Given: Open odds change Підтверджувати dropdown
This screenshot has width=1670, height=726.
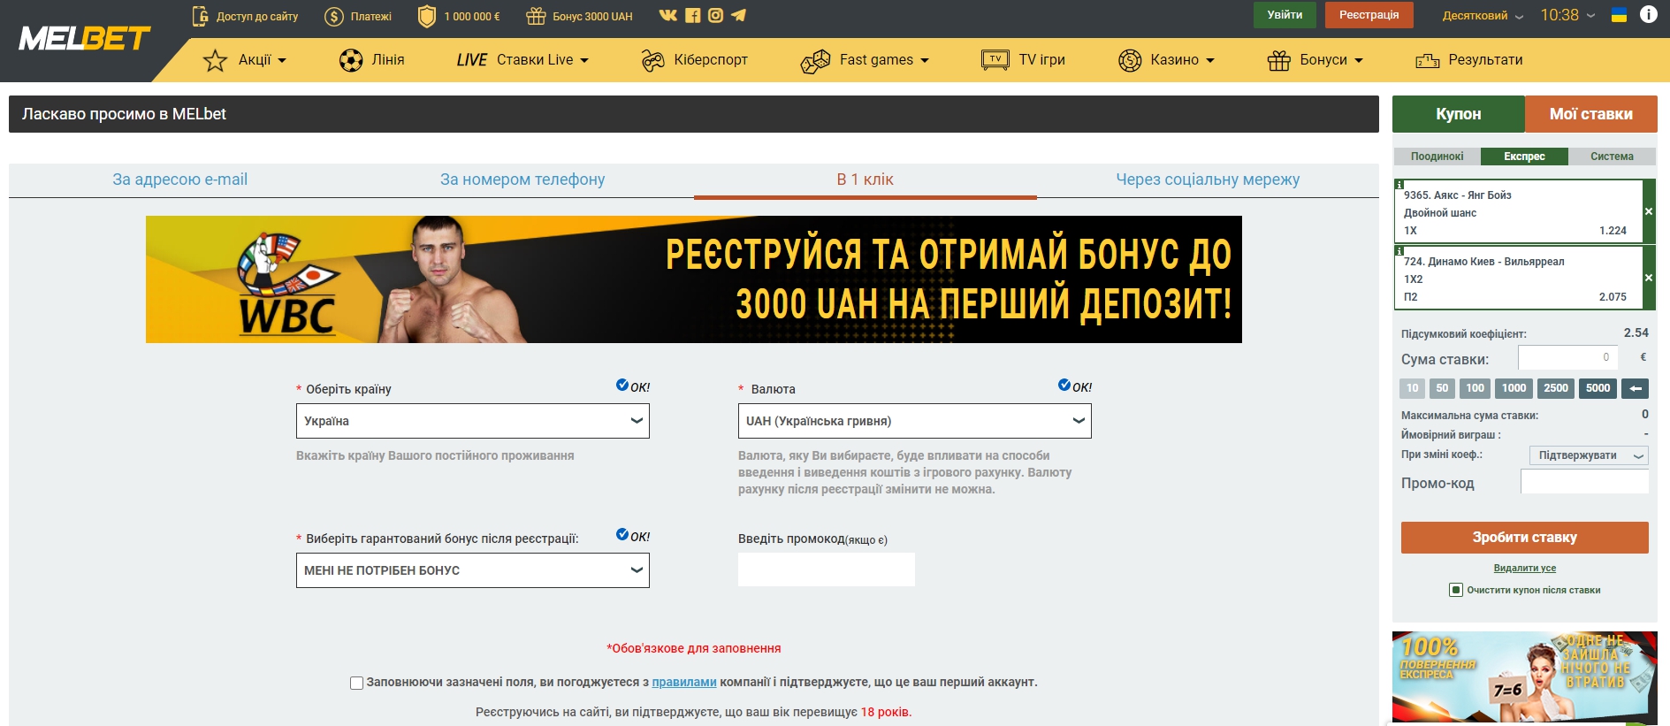Looking at the screenshot, I should coord(1590,455).
